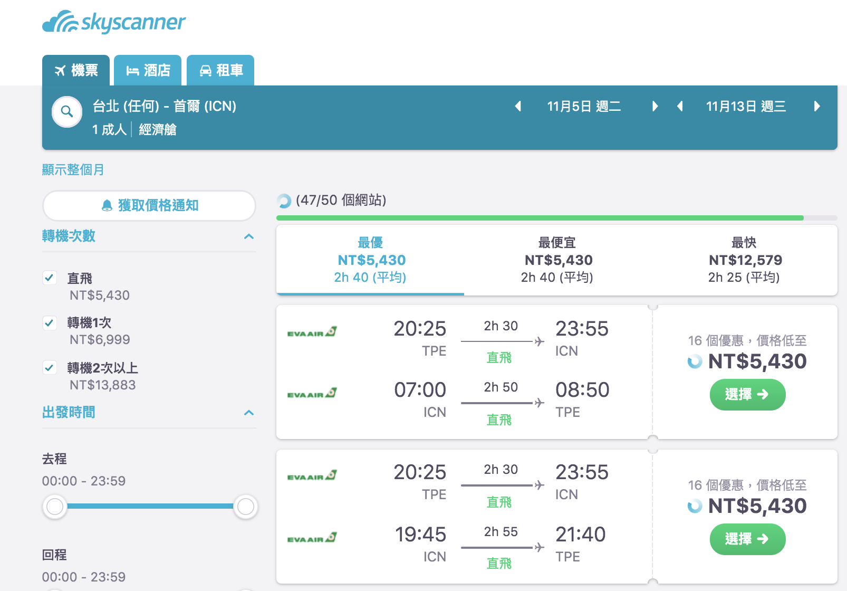Click the 19:45 departure time
The image size is (847, 591).
coord(420,535)
